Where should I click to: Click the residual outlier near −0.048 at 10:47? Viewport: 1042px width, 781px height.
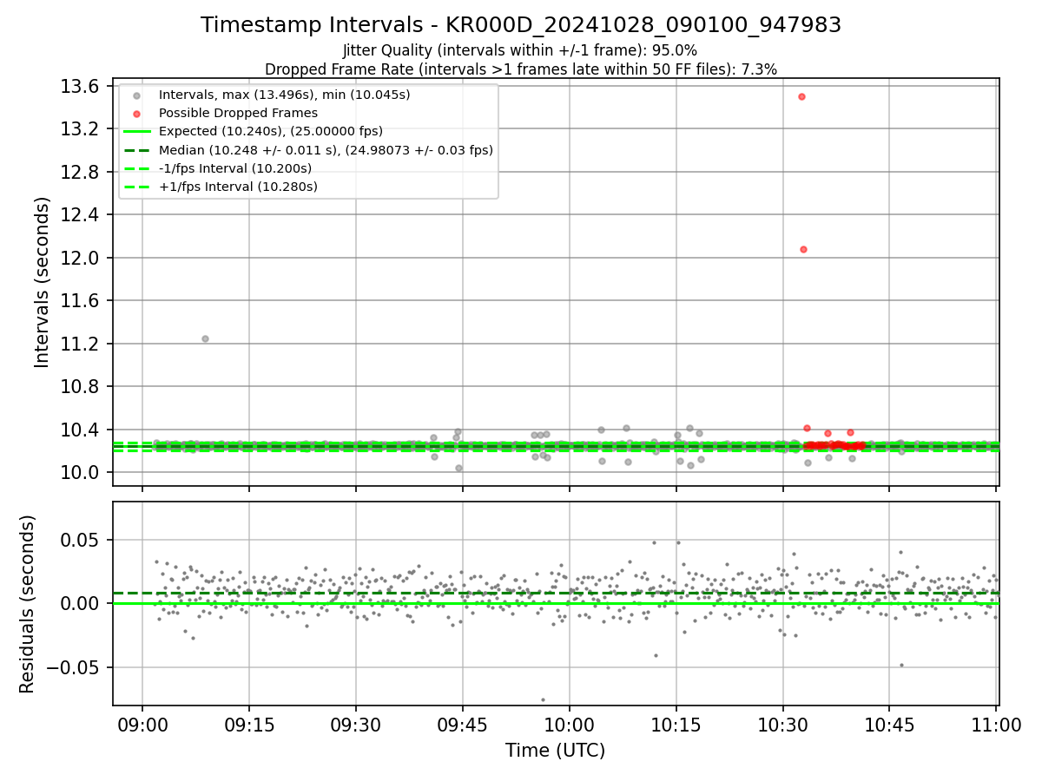pos(901,665)
